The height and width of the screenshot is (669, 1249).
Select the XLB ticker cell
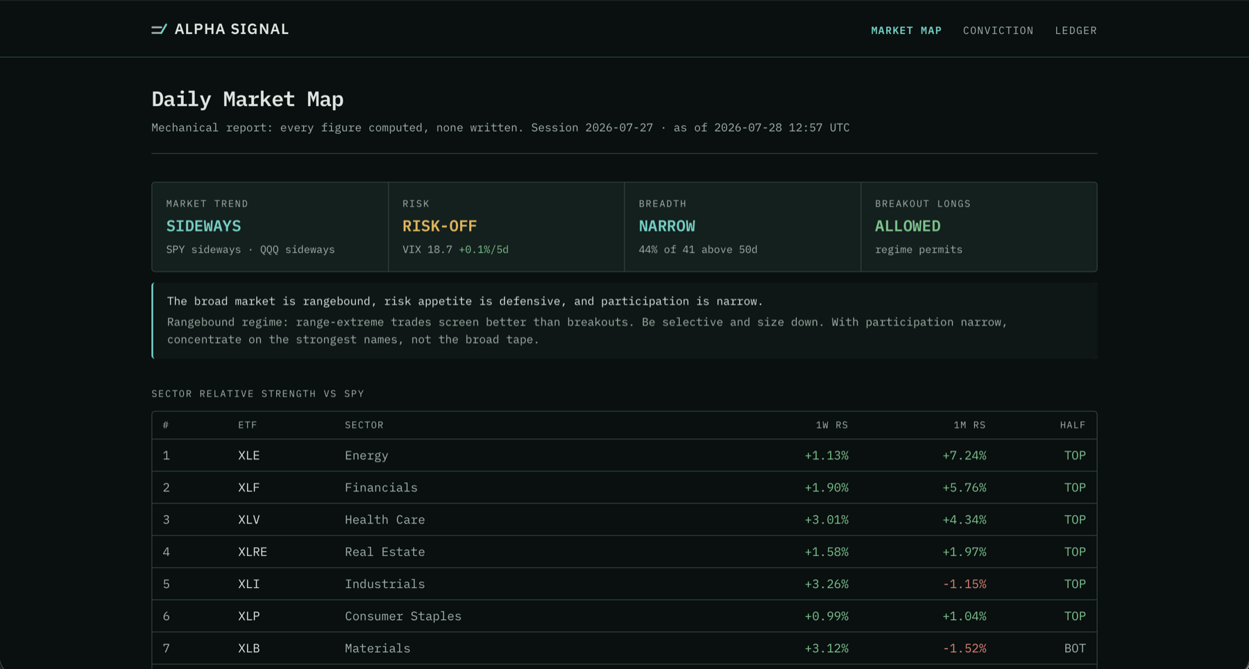click(x=248, y=648)
